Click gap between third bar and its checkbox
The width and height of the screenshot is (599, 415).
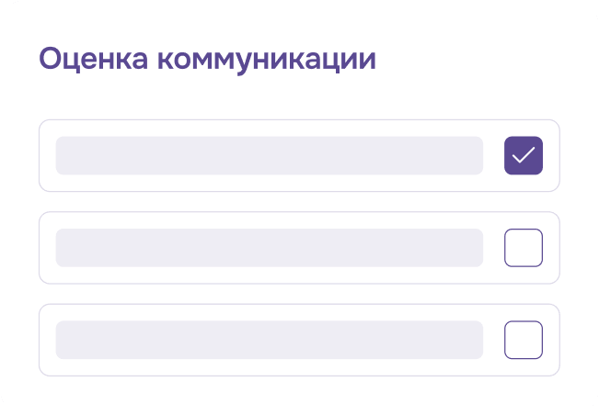pos(493,340)
